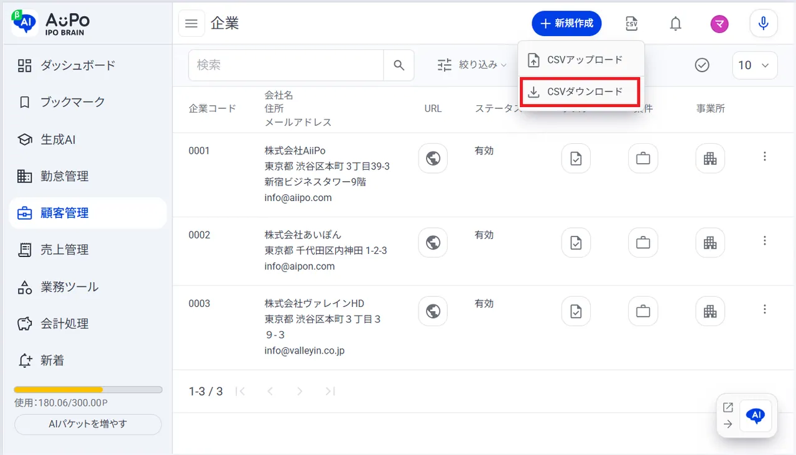Activate the microphone voice input
This screenshot has width=796, height=455.
point(764,24)
